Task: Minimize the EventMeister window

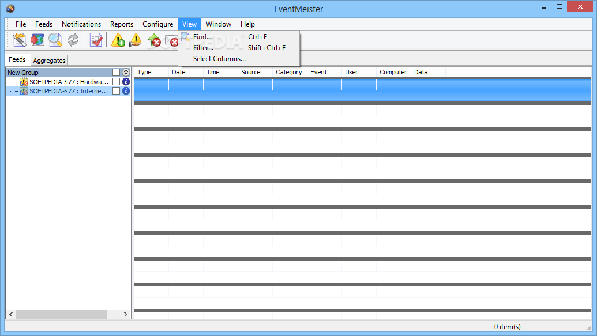Action: pyautogui.click(x=544, y=7)
